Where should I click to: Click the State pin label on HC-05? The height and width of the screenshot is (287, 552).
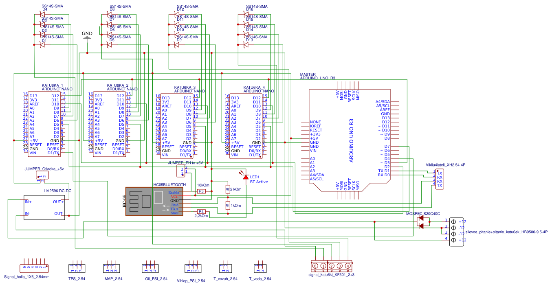tap(174, 213)
